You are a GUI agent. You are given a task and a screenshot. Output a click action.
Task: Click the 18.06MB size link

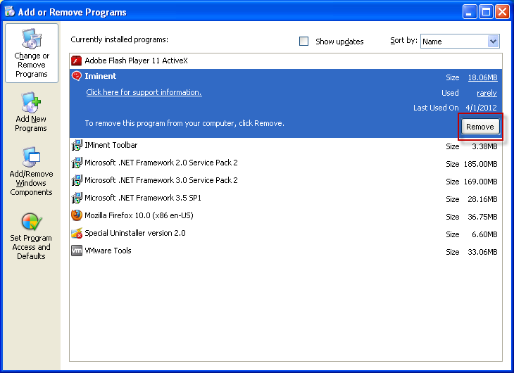(482, 77)
